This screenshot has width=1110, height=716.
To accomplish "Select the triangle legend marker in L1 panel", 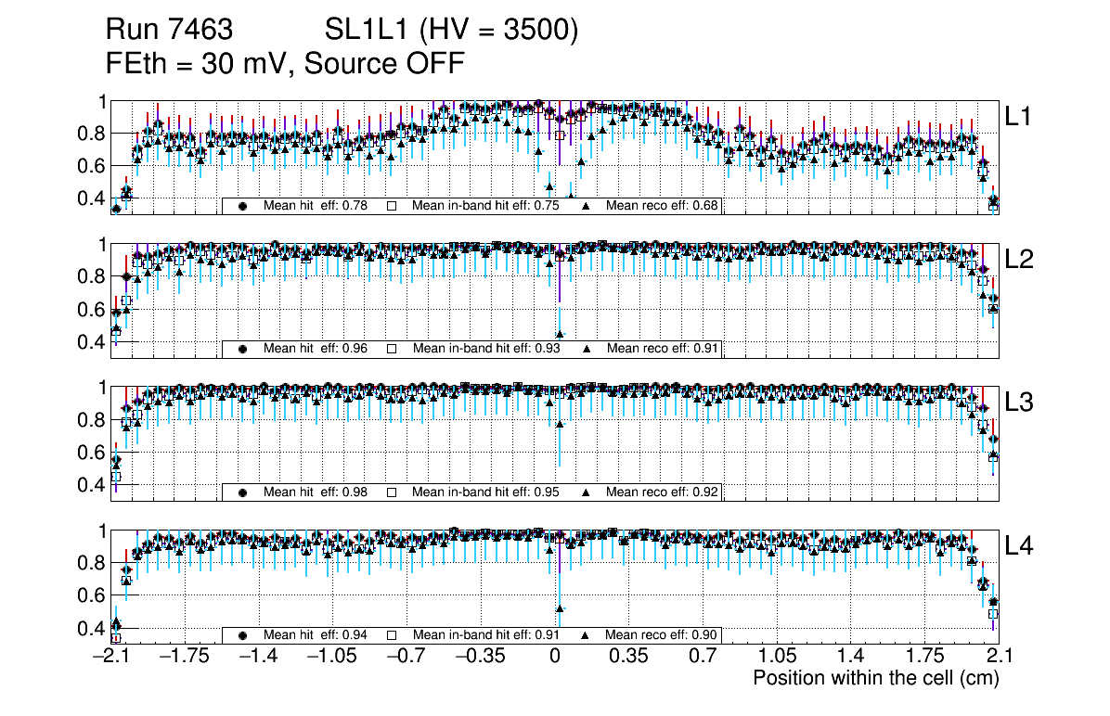I will [587, 206].
